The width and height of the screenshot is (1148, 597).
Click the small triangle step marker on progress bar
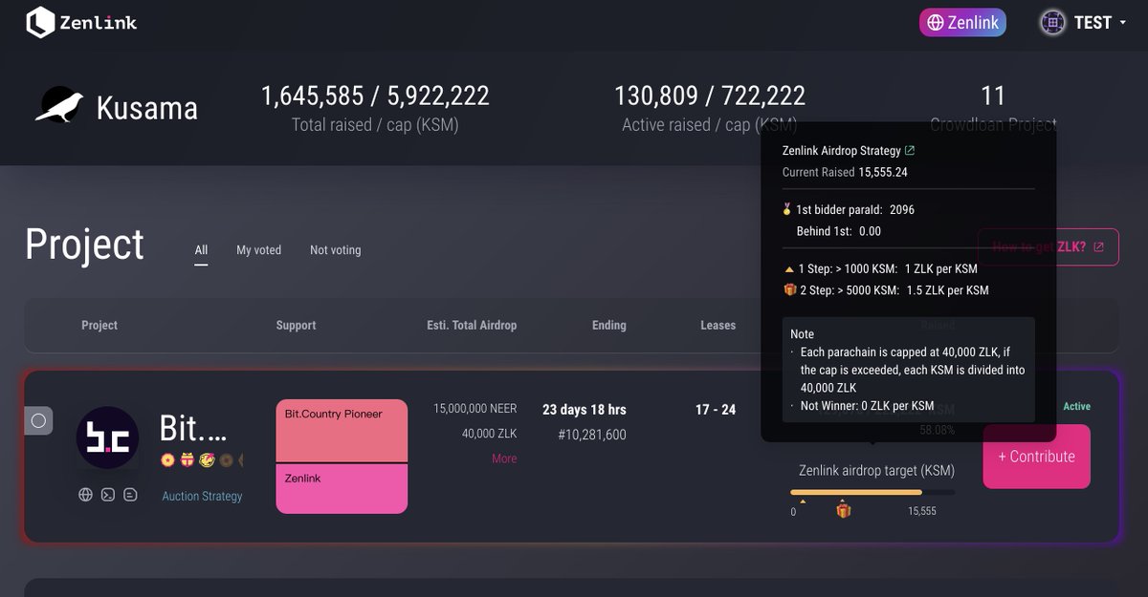[x=803, y=501]
